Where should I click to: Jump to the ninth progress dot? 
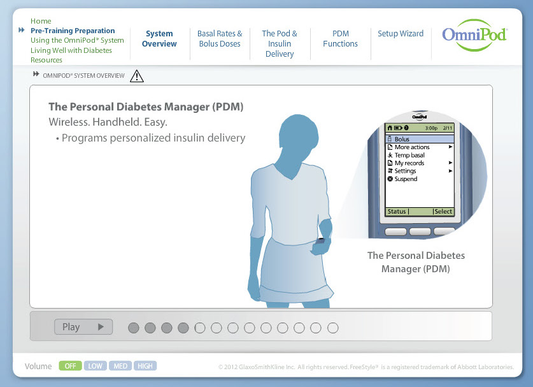pyautogui.click(x=266, y=328)
